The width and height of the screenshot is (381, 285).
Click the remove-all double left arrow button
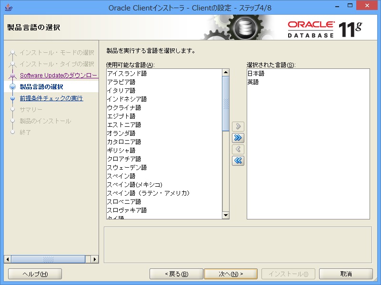click(x=238, y=161)
